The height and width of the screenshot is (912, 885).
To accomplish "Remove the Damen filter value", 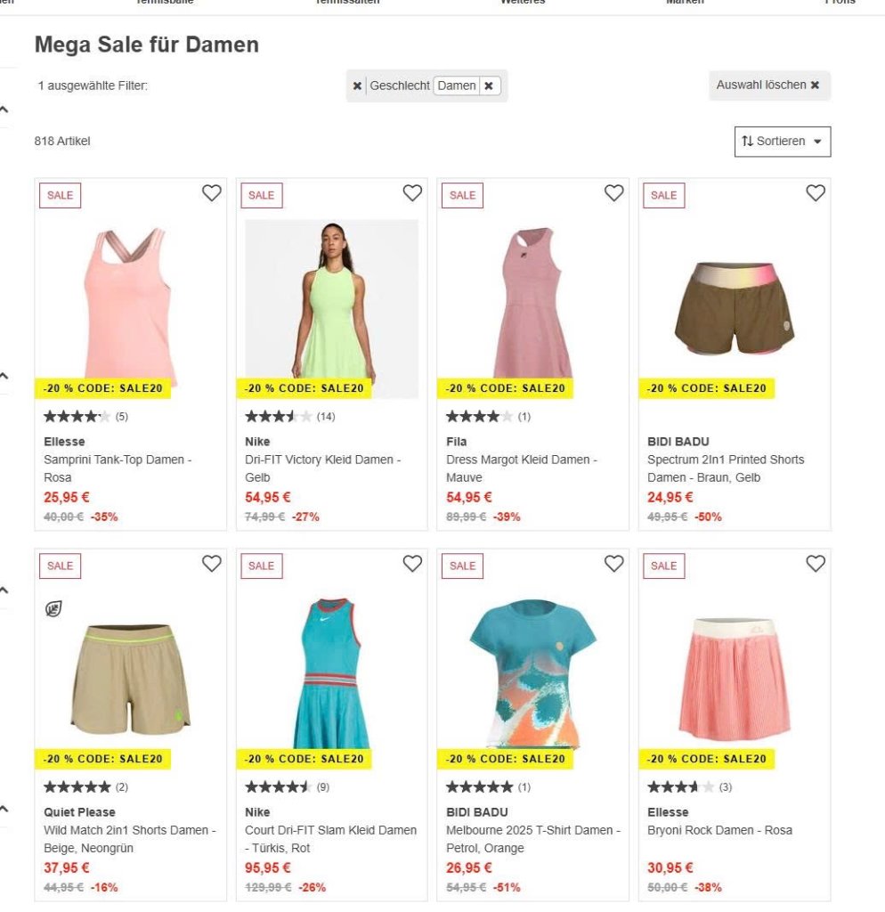I will (x=489, y=86).
